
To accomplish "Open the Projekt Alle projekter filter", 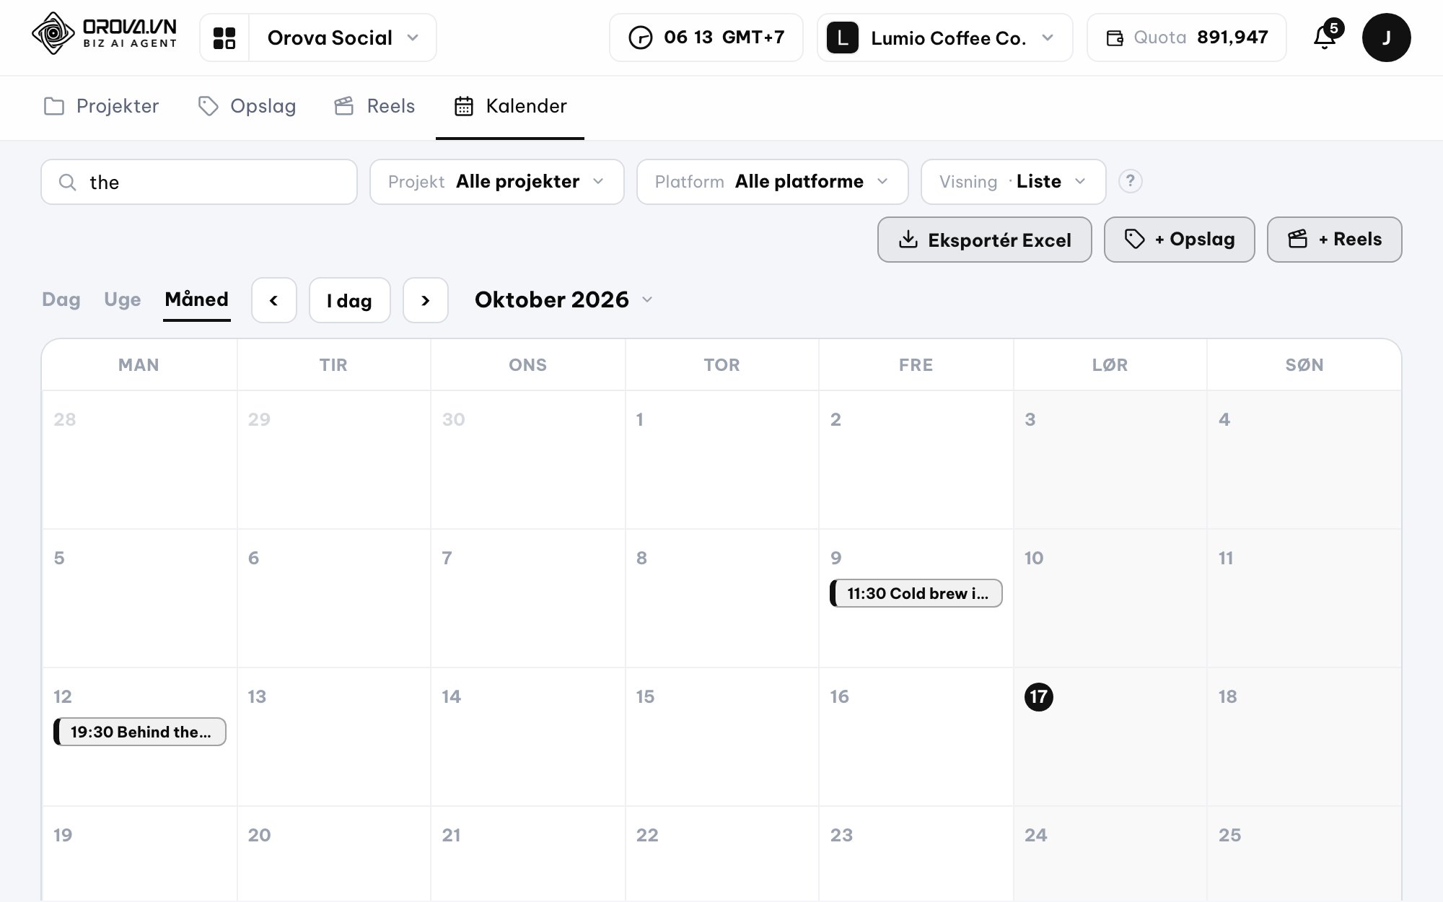I will pyautogui.click(x=496, y=182).
